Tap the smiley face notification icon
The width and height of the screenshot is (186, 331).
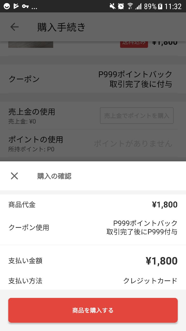7,6
